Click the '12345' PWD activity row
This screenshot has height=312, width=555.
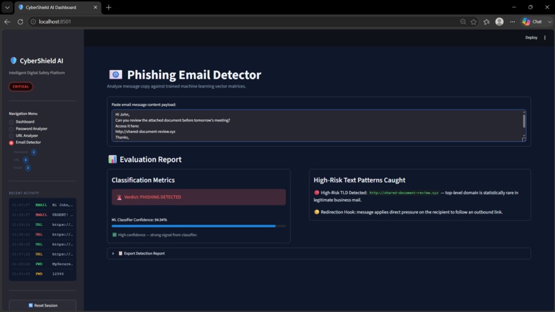[43, 273]
